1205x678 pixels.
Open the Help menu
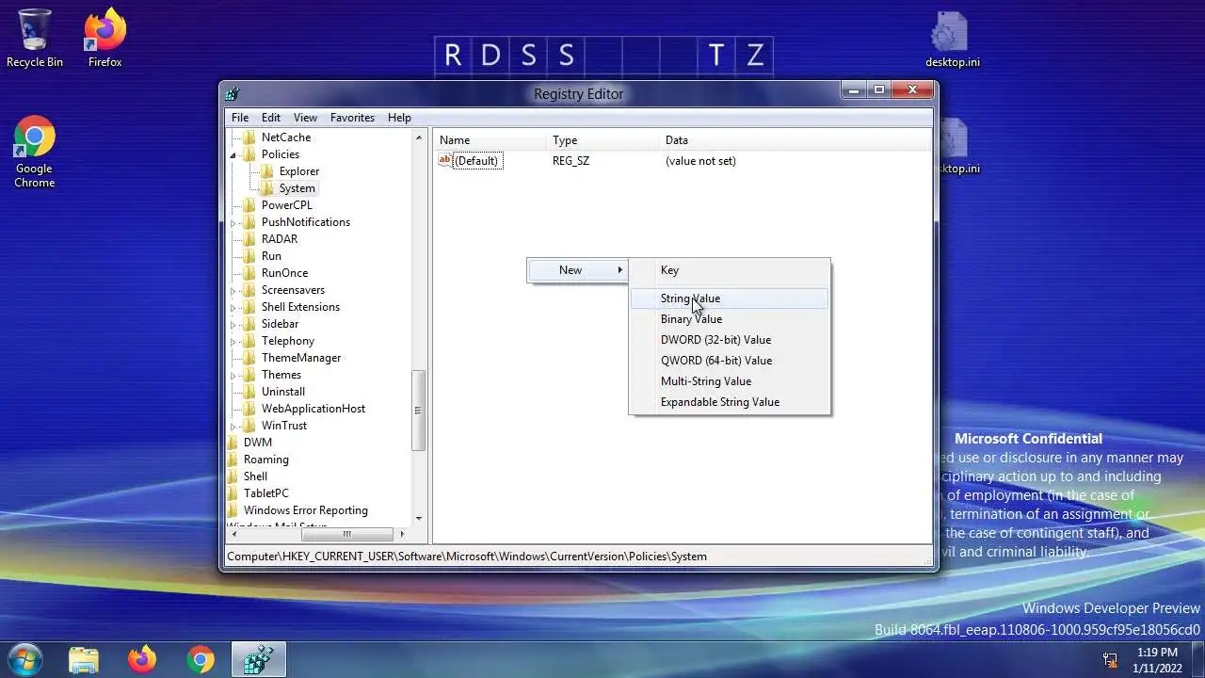[399, 118]
